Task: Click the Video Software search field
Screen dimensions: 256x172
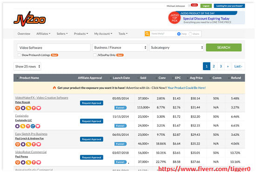Action: coord(54,47)
